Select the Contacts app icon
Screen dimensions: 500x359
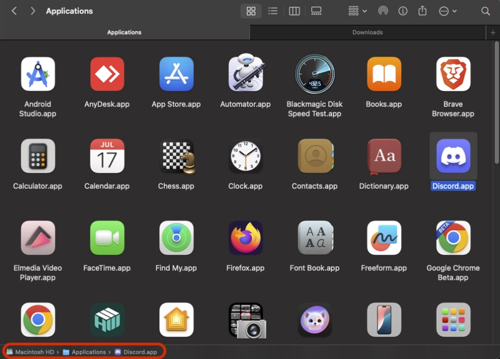tap(315, 156)
